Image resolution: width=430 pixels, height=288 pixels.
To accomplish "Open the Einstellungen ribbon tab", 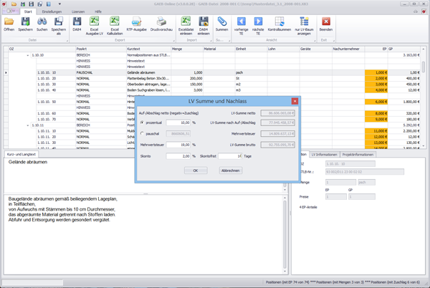I will [x=52, y=11].
